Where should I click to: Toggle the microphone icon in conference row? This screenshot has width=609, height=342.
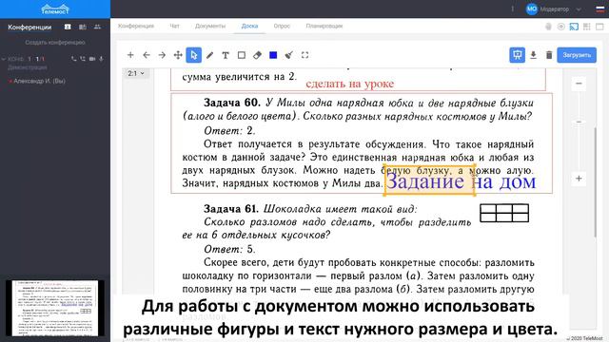click(x=102, y=59)
